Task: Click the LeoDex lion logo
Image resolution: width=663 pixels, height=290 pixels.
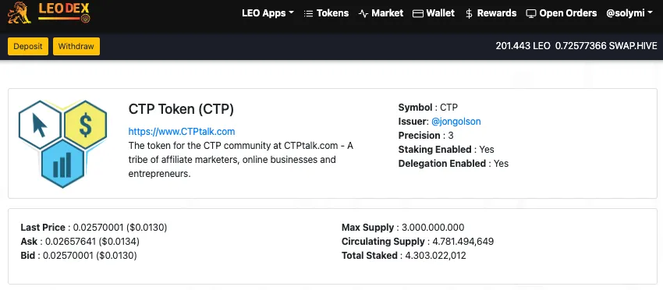Action: (19, 12)
